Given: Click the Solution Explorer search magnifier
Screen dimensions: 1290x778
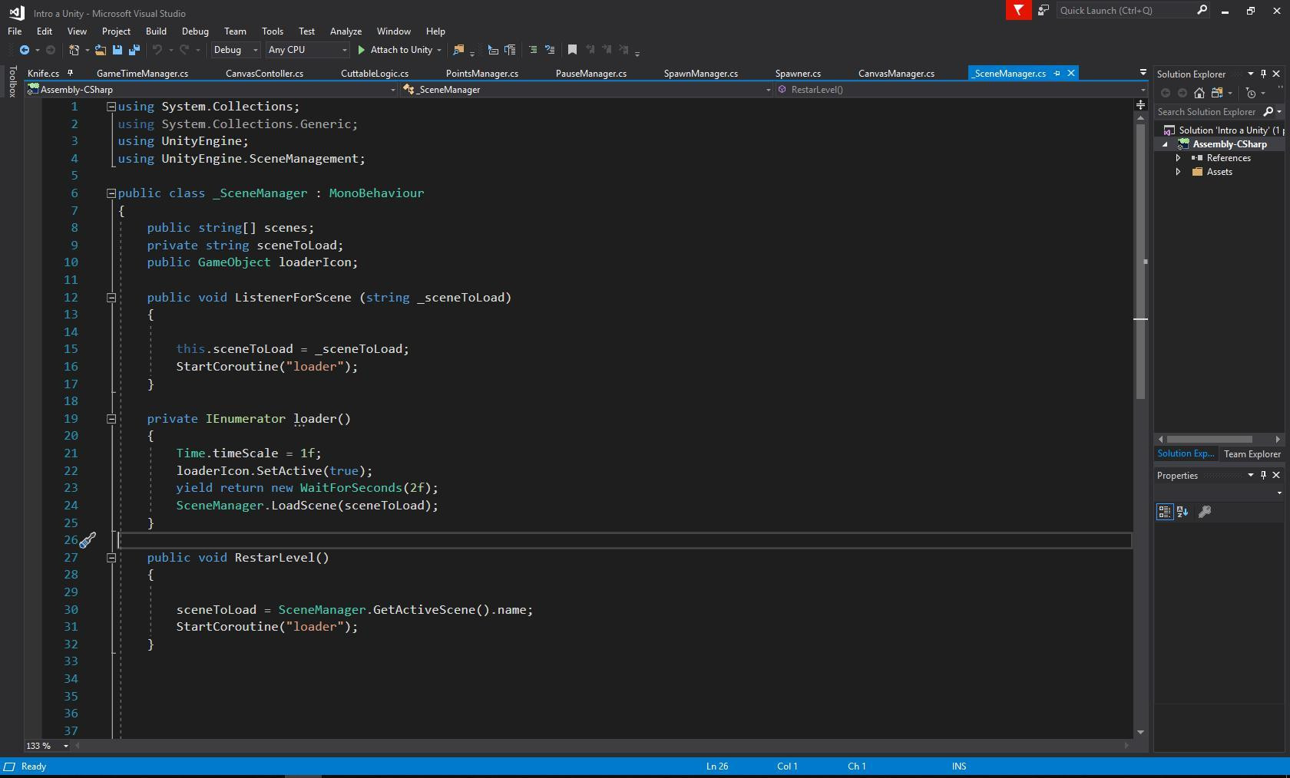Looking at the screenshot, I should click(1268, 112).
